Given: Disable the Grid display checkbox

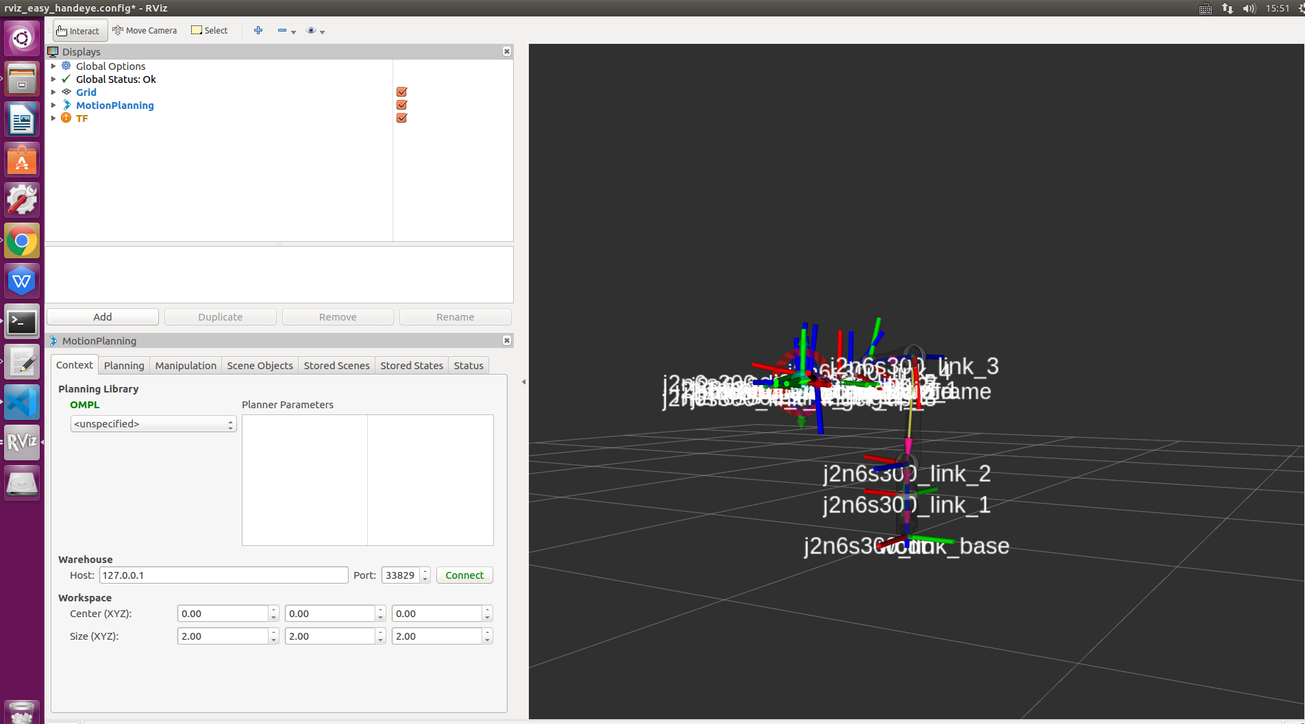Looking at the screenshot, I should [x=401, y=92].
